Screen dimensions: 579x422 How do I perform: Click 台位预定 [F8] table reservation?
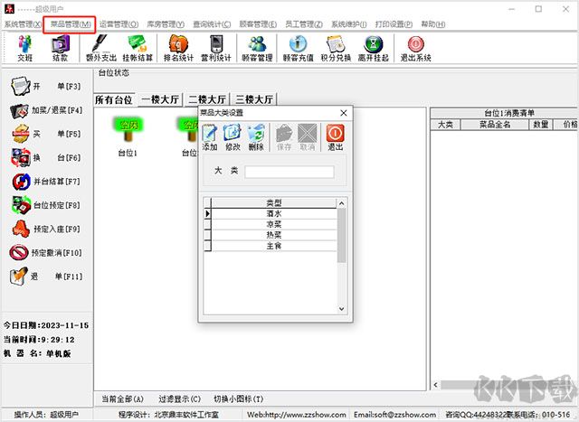pyautogui.click(x=45, y=205)
